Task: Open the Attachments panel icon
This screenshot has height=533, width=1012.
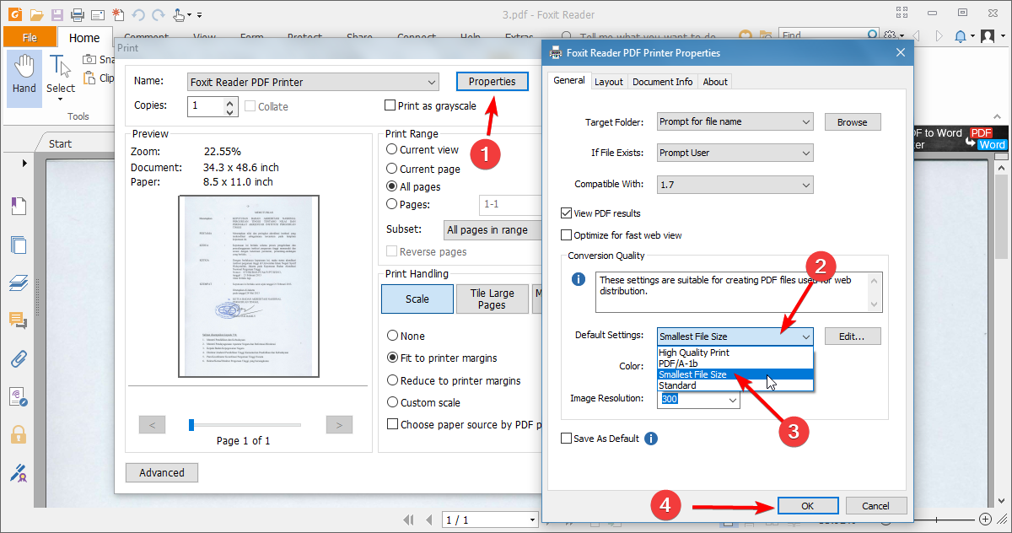Action: coord(19,358)
